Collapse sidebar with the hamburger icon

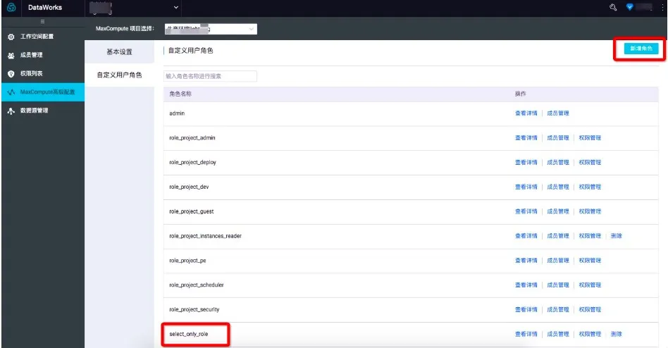42,21
